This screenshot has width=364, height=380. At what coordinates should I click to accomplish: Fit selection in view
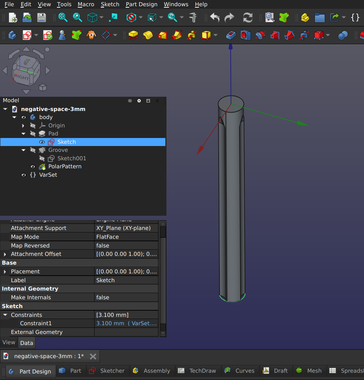click(77, 18)
